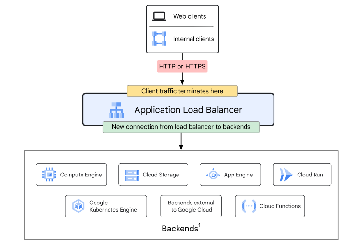Image resolution: width=356 pixels, height=244 pixels.
Task: Click the Cloud Storage icon
Action: [132, 176]
